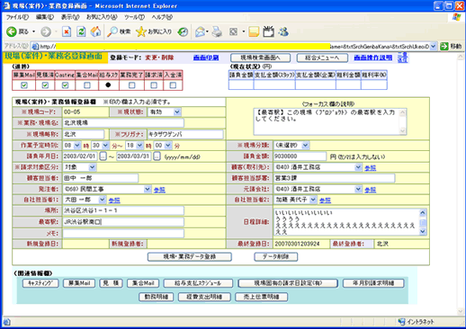Toggle the Casting progress checkbox
Screen dimensions: 466x329
coord(65,85)
